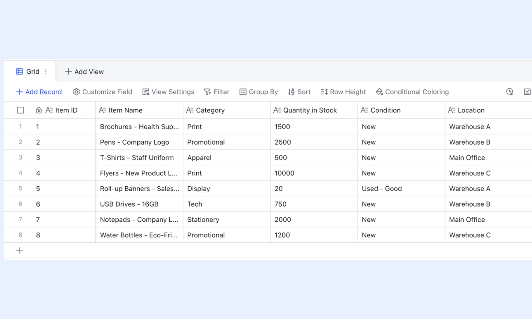532x319 pixels.
Task: Click the Sort A-Z icon
Action: pyautogui.click(x=292, y=92)
